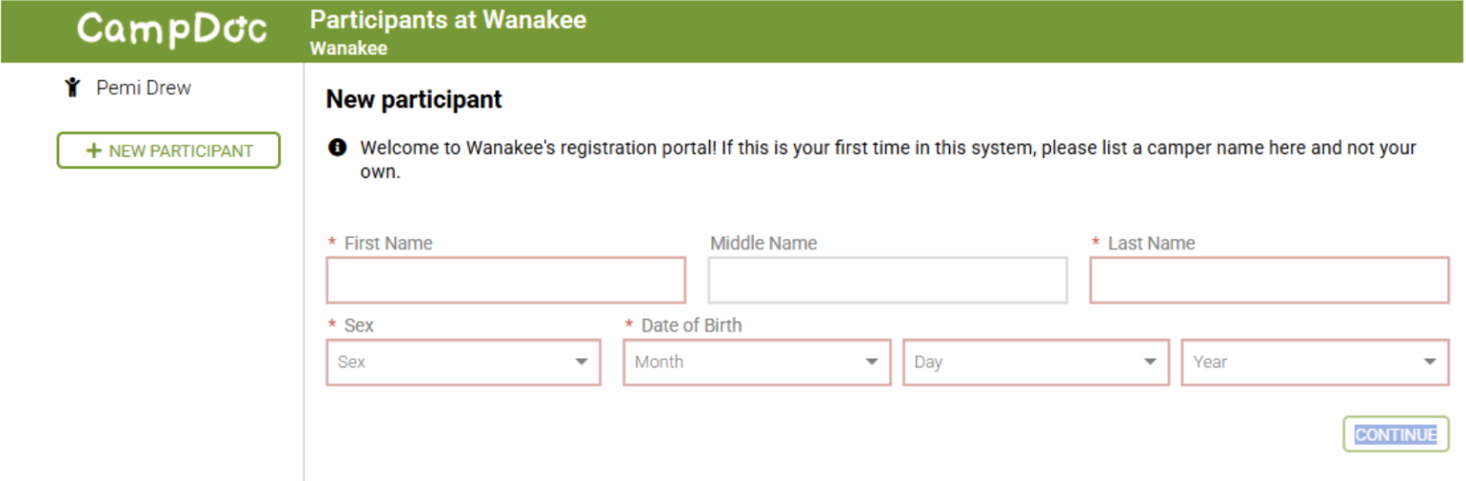Click the Sex dropdown arrow

point(581,362)
